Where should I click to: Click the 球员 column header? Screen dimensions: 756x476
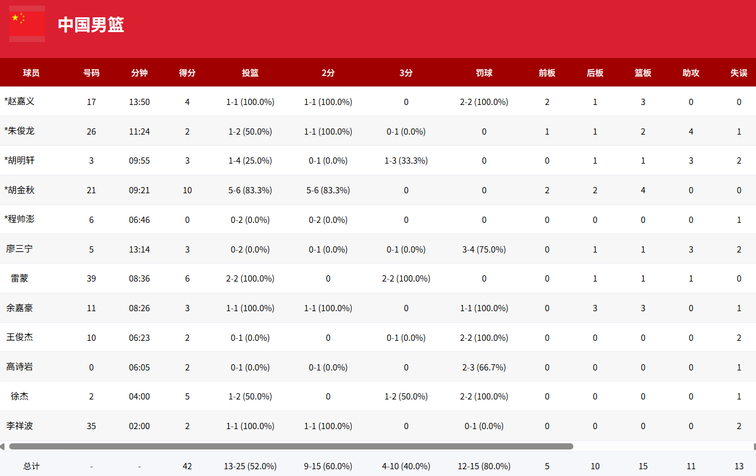click(31, 73)
